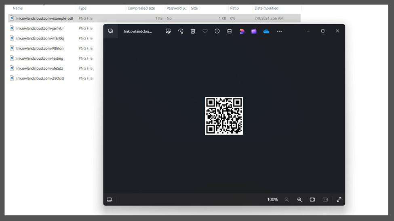Click the PNG File type cell of testing row
The width and height of the screenshot is (394, 221).
point(85,58)
